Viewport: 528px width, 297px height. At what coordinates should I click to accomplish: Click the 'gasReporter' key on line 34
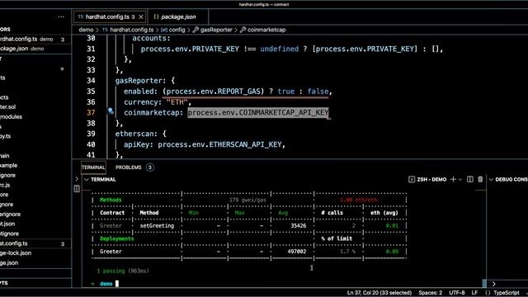[139, 81]
